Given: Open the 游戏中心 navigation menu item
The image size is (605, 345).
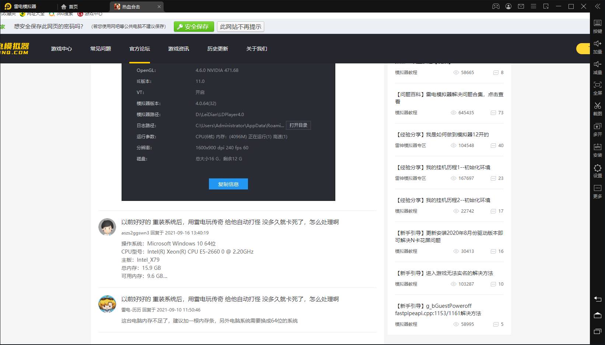Looking at the screenshot, I should pyautogui.click(x=62, y=49).
